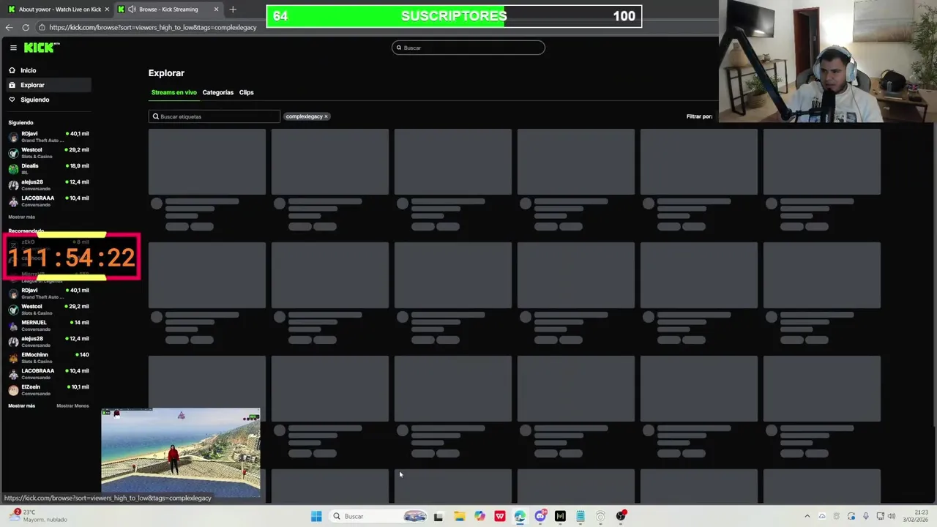
Task: Open LACOBRAAA in the Recomendado list
Action: coord(48,373)
